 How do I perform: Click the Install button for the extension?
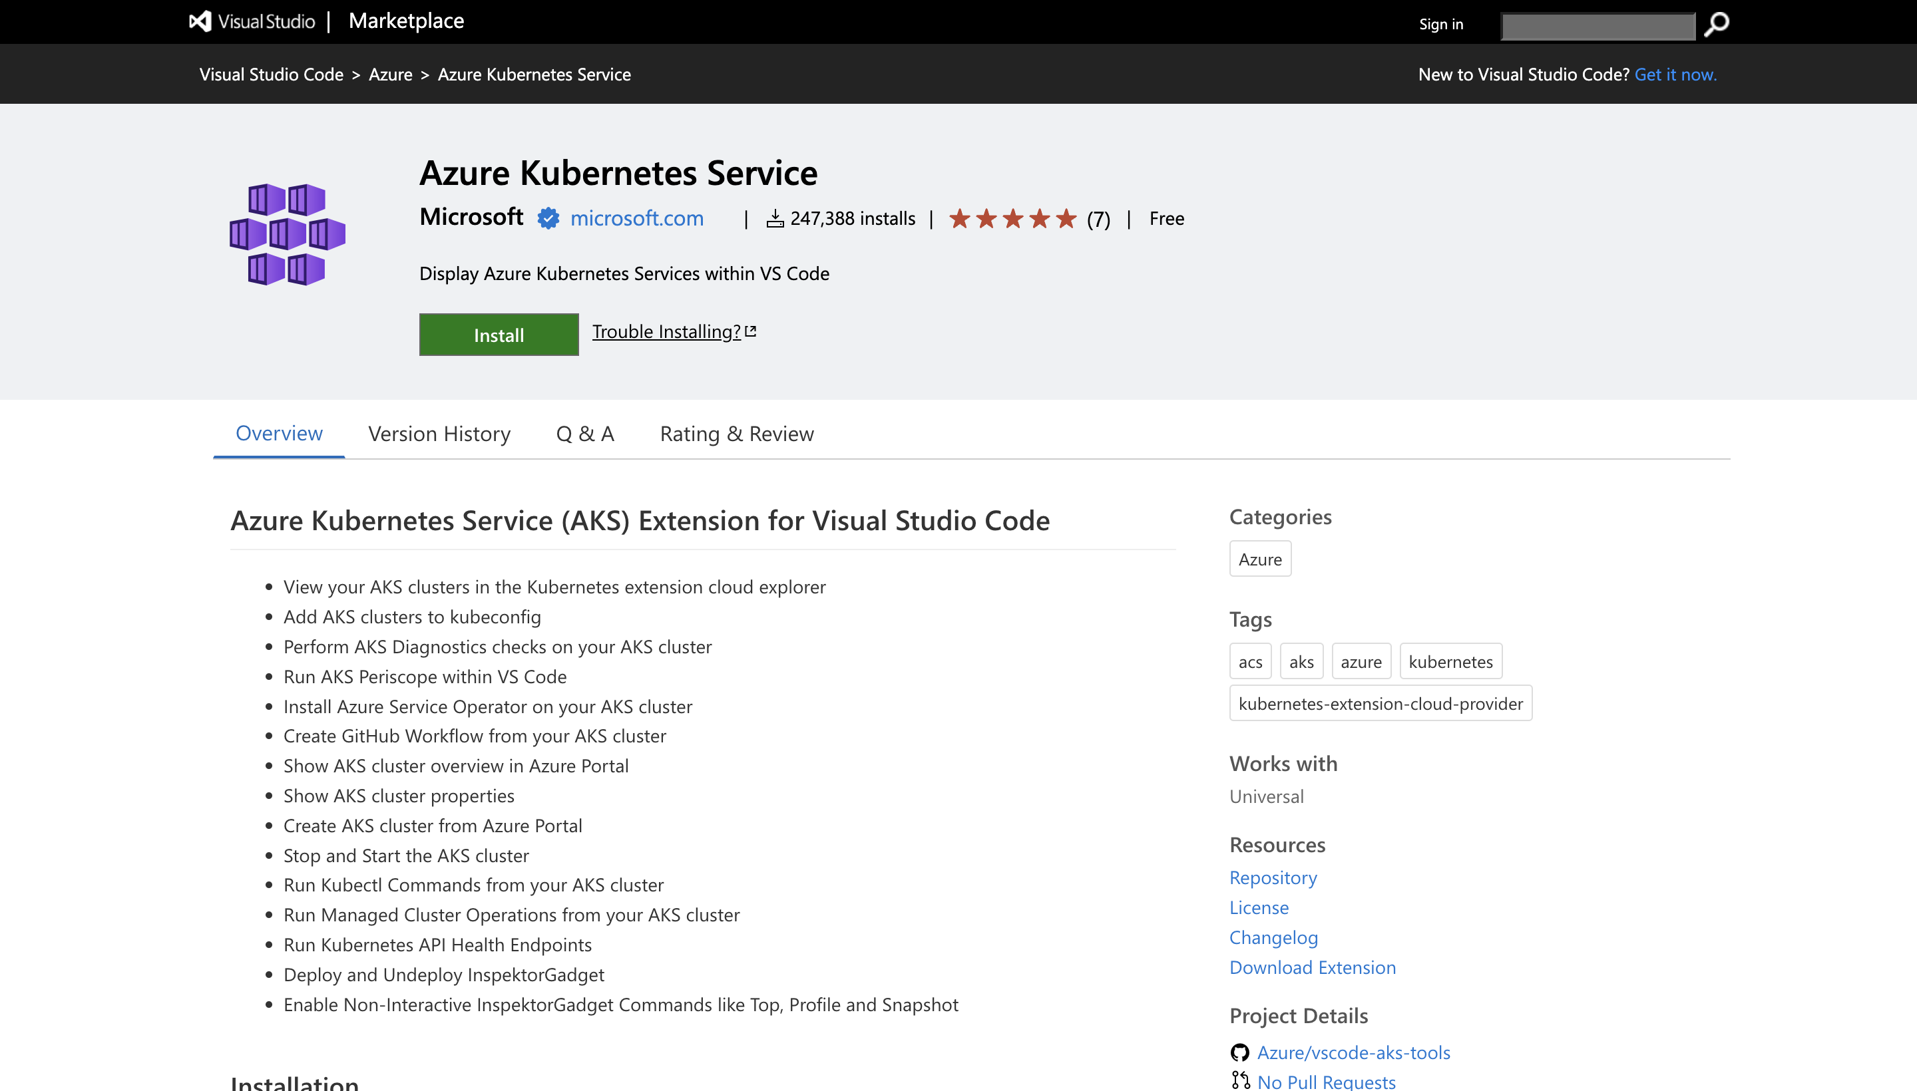[499, 334]
